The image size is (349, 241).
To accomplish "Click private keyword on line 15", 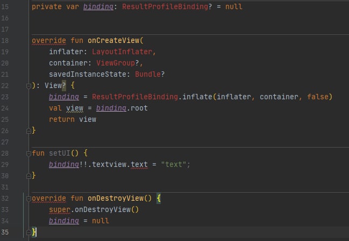I will (x=47, y=6).
